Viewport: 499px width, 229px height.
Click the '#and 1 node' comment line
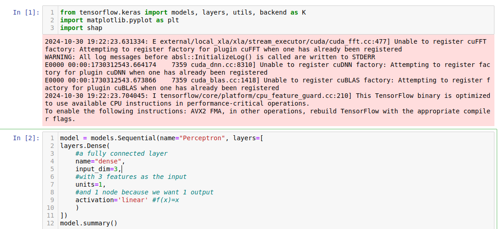point(144,192)
